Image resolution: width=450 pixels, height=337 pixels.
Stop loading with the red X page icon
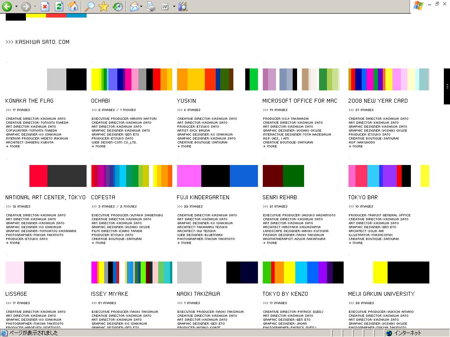(x=45, y=6)
